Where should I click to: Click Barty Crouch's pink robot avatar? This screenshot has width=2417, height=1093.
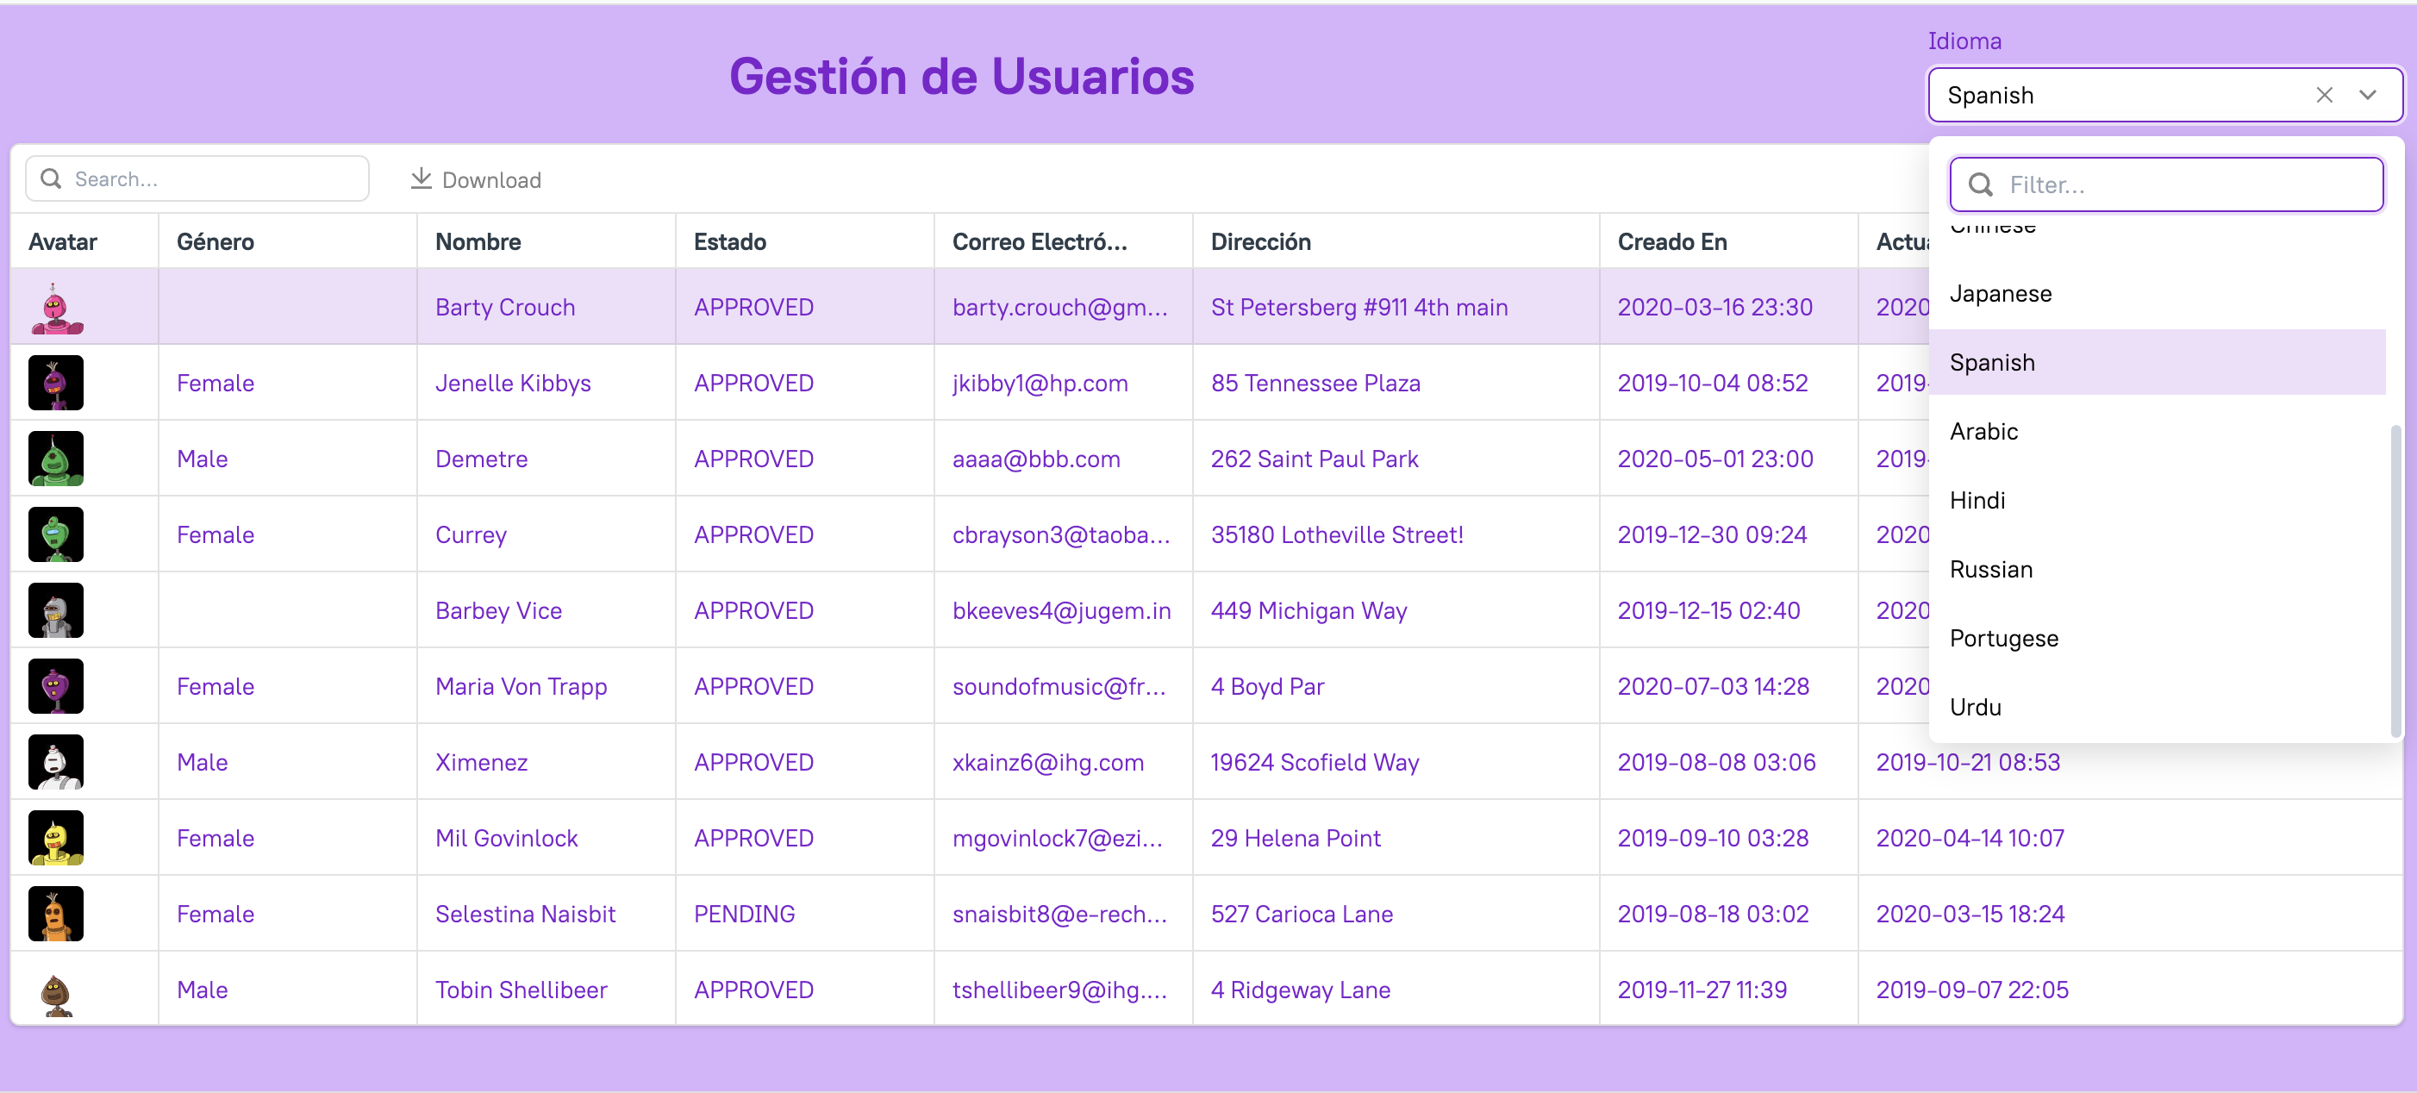[56, 308]
